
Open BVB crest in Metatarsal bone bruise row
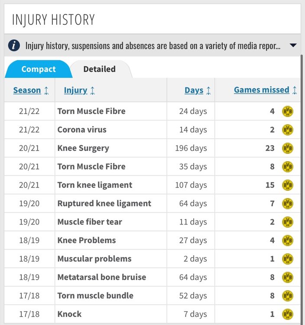click(288, 277)
